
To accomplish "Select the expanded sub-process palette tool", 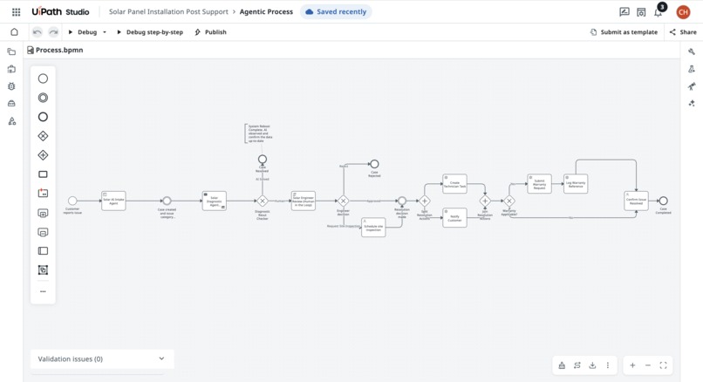I will click(x=43, y=214).
